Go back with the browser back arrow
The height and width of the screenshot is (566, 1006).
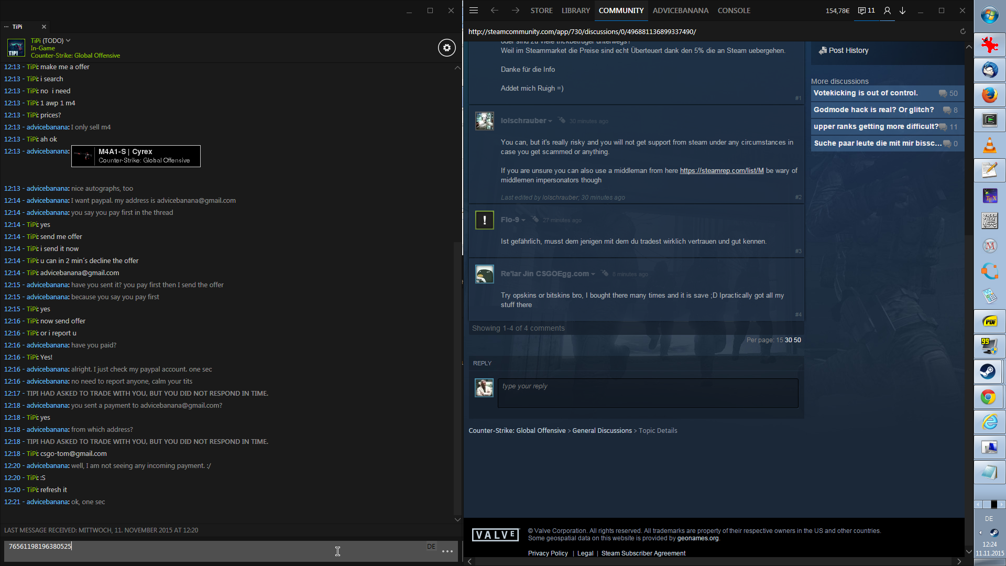(494, 10)
